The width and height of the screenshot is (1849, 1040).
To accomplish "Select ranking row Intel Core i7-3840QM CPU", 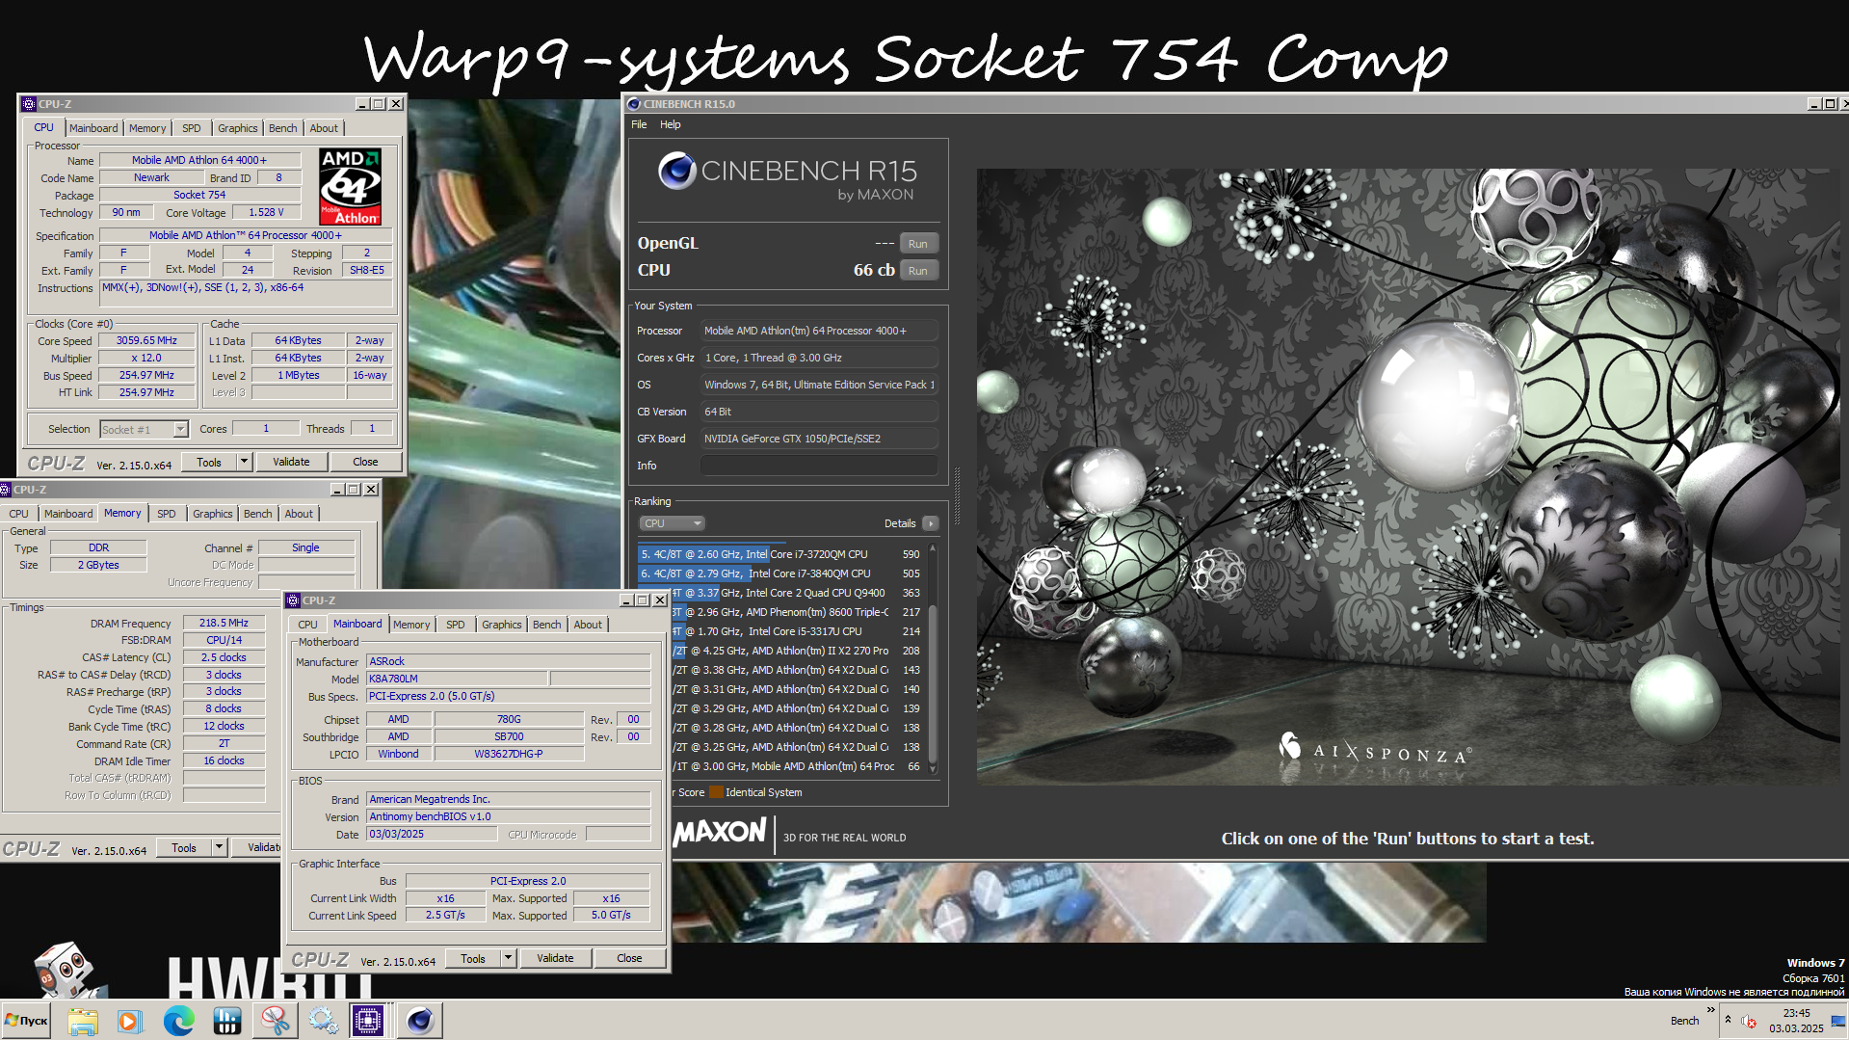I will [780, 573].
